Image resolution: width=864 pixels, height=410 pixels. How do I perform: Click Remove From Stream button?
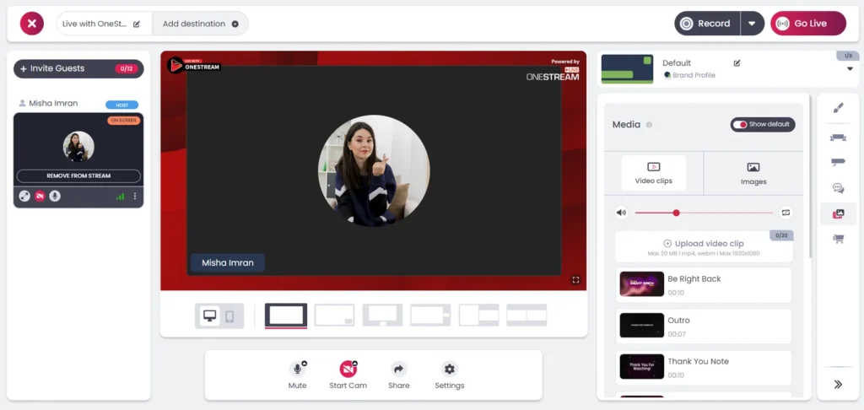pyautogui.click(x=78, y=176)
